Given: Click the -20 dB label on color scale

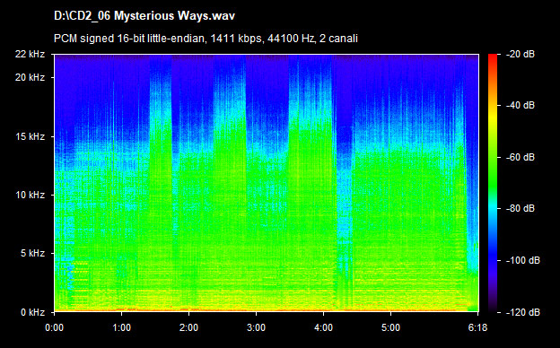Looking at the screenshot, I should point(521,54).
